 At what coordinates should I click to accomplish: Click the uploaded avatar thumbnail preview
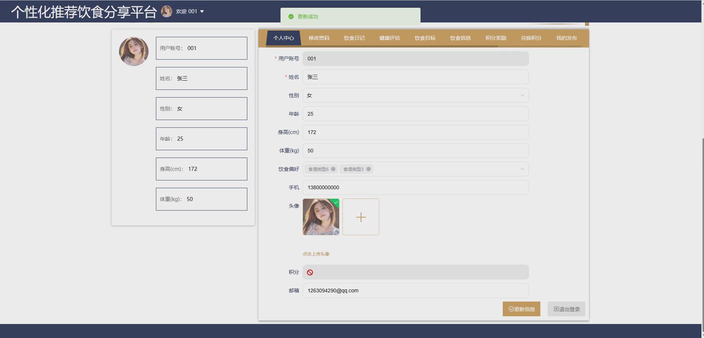coord(320,217)
